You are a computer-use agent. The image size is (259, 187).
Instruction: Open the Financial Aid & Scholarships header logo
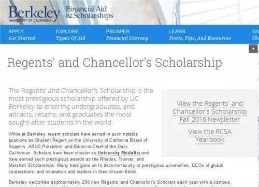point(90,12)
